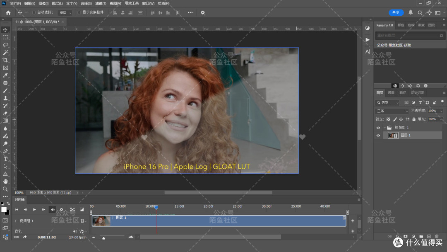Mute the 音轨 audio track
This screenshot has width=447, height=252.
click(74, 231)
